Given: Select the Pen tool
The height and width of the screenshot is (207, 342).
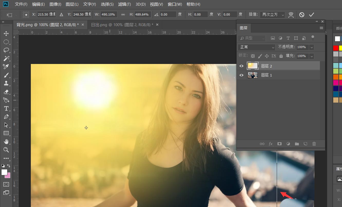Looking at the screenshot, I should (x=6, y=117).
